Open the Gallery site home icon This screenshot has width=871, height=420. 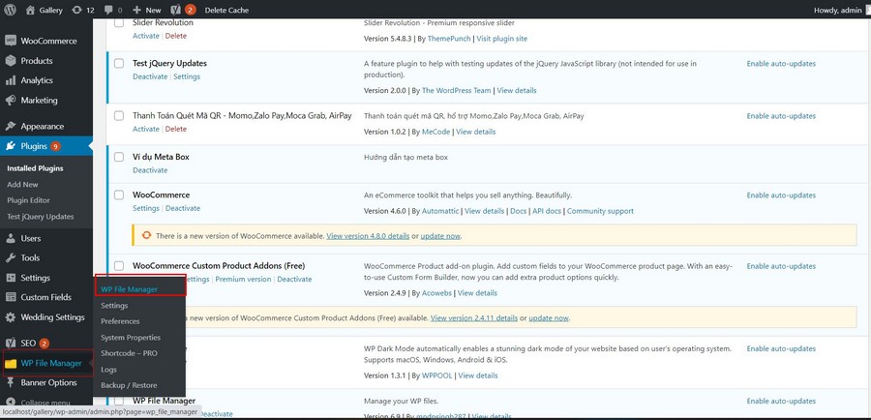point(29,10)
